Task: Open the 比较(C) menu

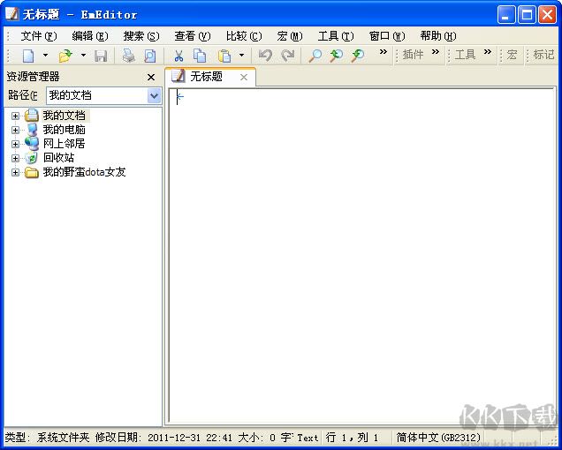Action: 244,36
